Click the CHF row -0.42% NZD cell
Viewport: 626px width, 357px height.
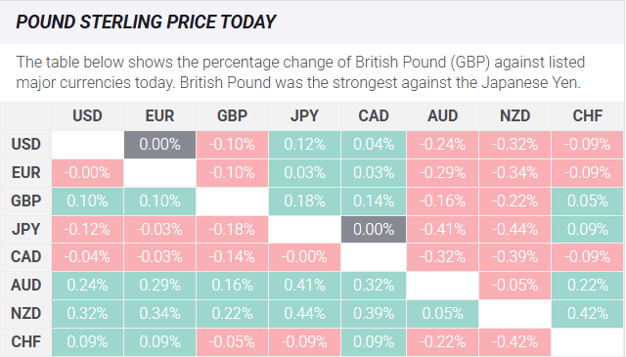(x=515, y=342)
